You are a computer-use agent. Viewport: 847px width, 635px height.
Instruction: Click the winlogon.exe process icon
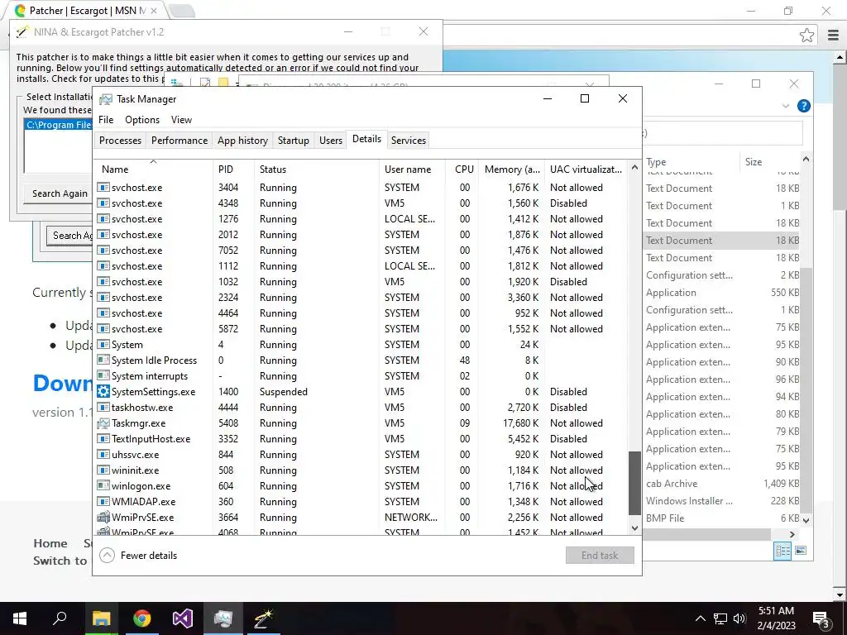tap(103, 486)
